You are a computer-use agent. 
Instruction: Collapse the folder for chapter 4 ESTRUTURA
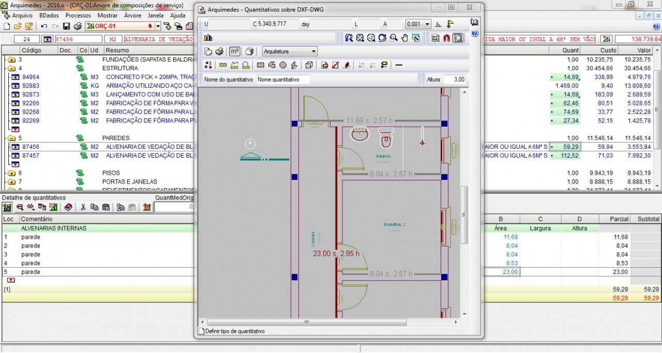(11, 68)
